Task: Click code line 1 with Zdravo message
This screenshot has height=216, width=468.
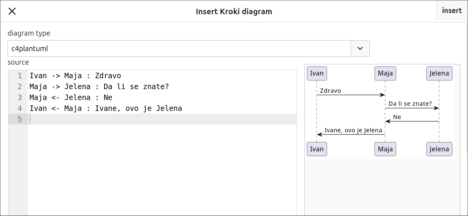Action: click(75, 76)
